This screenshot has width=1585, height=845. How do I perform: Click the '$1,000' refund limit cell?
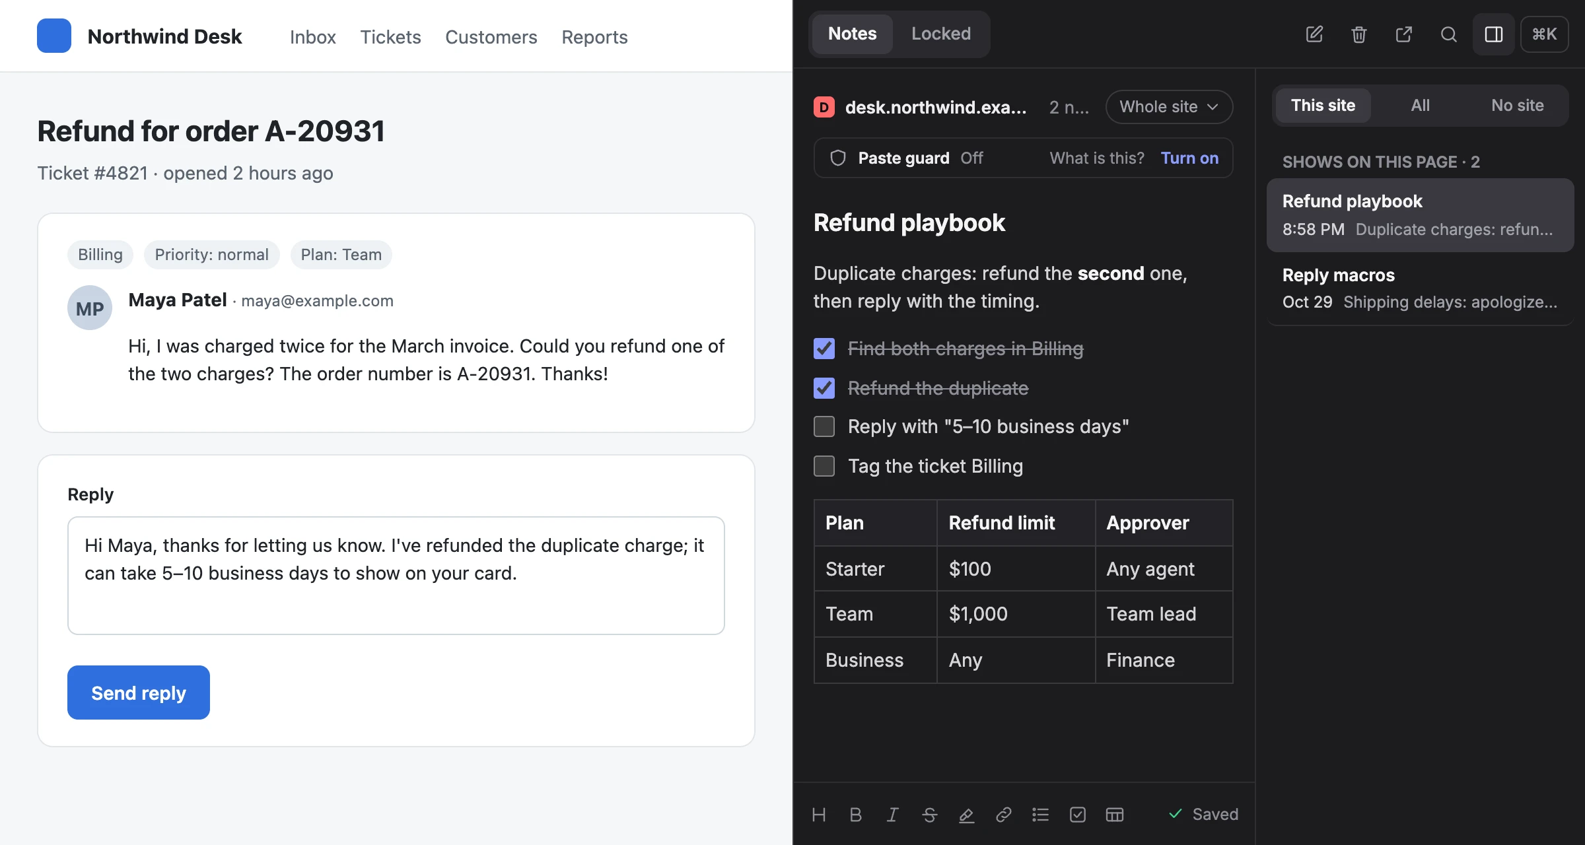tap(1016, 614)
